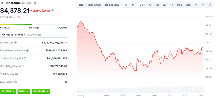Click the info icon beside 24h change
The height and width of the screenshot is (98, 220).
pos(52,10)
